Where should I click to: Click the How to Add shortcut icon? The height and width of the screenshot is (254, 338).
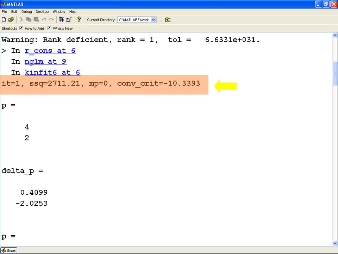pyautogui.click(x=21, y=28)
